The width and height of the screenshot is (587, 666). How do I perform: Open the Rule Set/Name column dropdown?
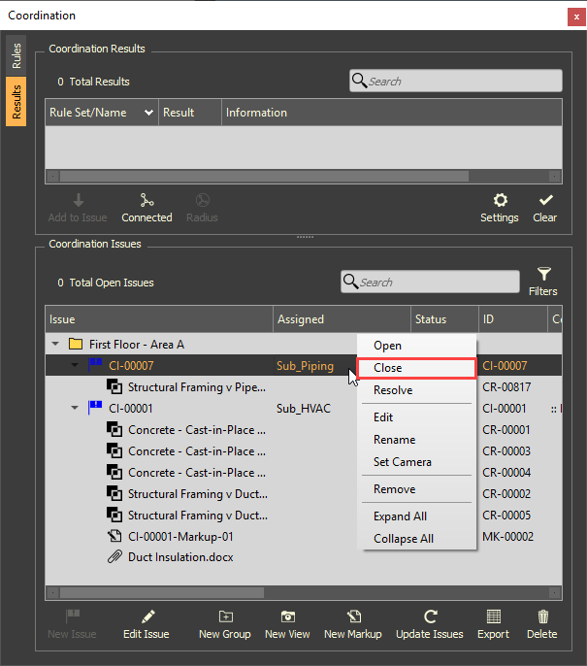pyautogui.click(x=148, y=113)
